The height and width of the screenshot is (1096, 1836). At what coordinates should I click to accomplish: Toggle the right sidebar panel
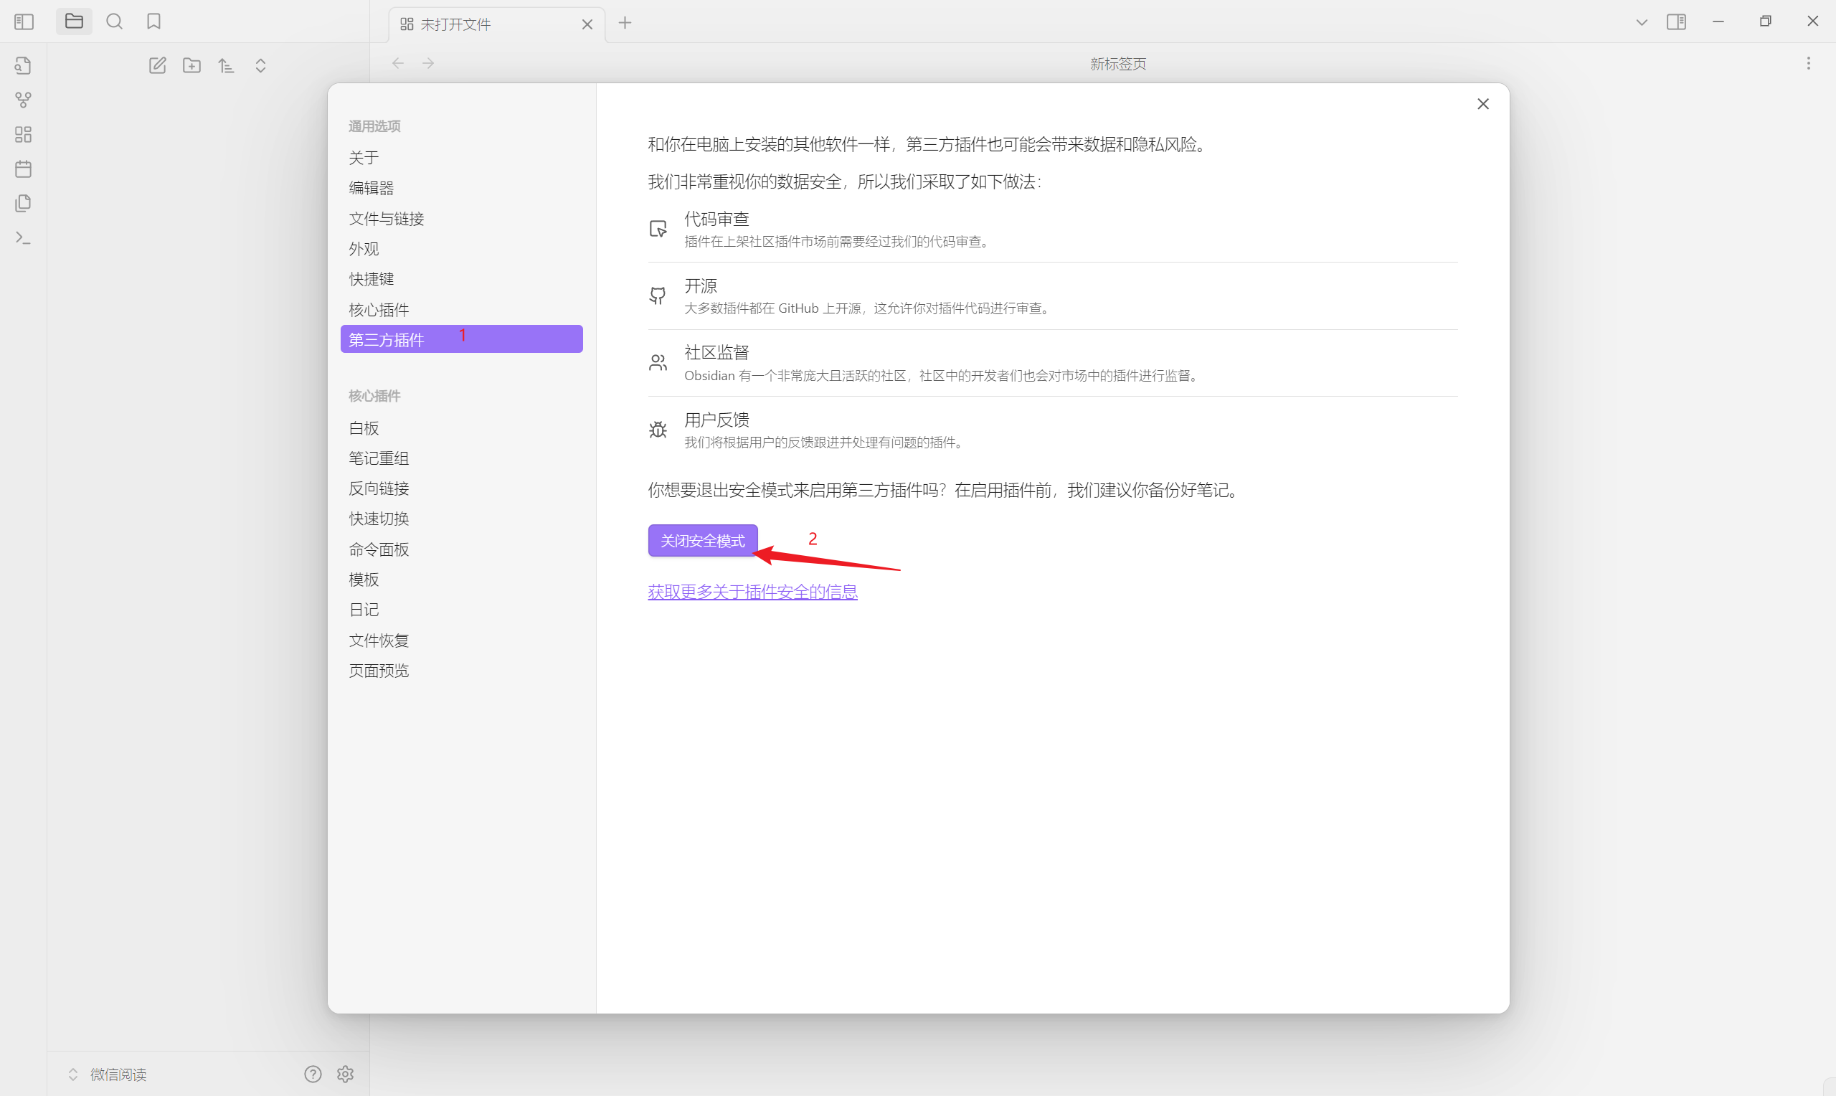click(x=1676, y=22)
